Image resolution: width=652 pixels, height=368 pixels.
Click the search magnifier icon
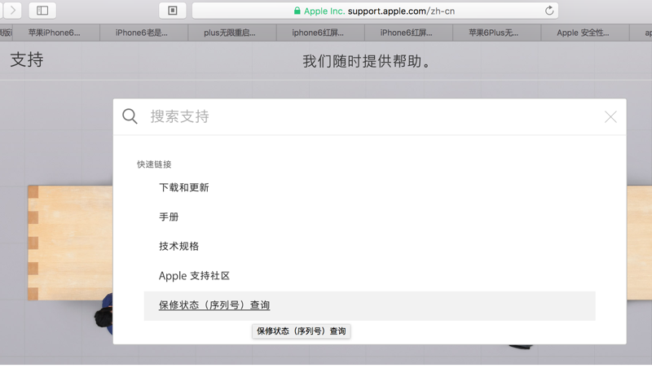click(130, 116)
